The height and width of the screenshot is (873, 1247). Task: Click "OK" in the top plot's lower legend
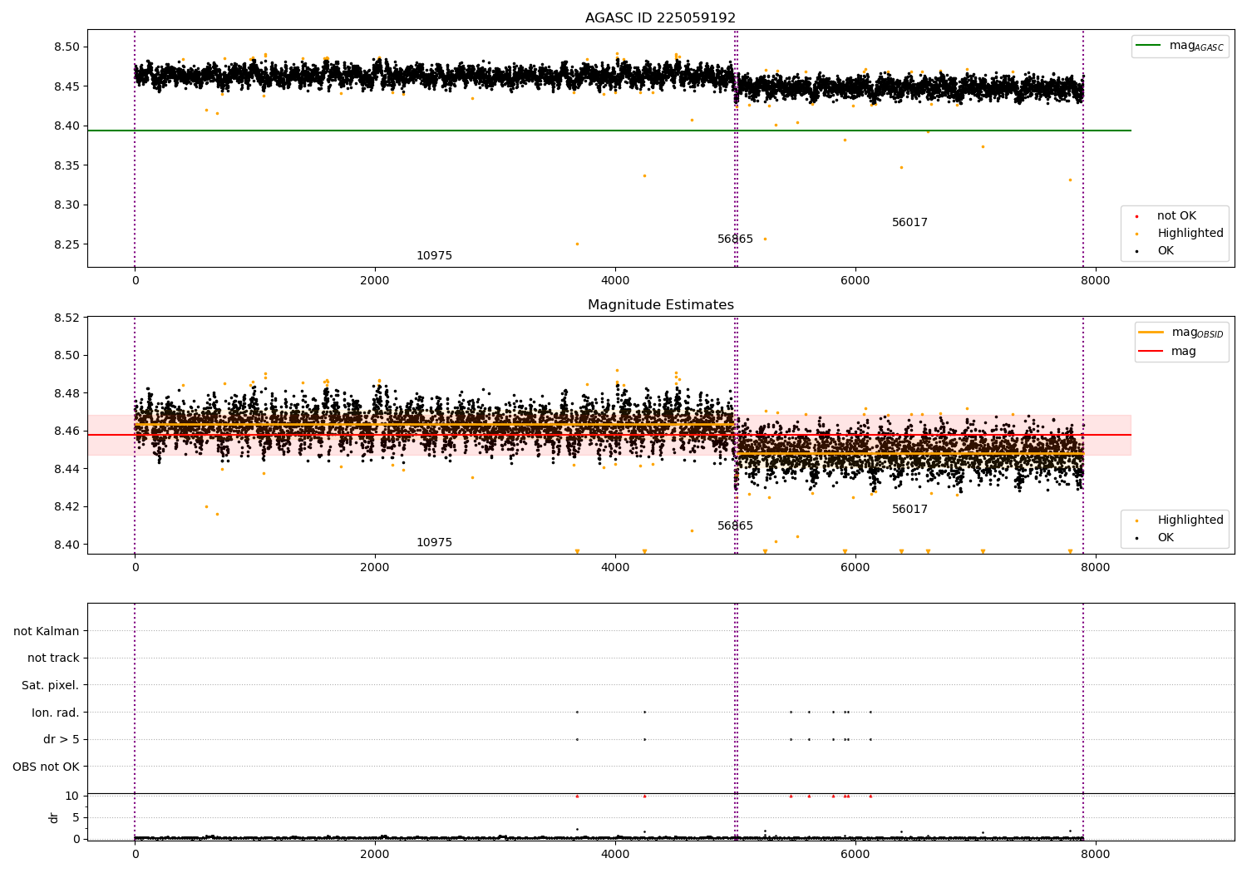1155,250
